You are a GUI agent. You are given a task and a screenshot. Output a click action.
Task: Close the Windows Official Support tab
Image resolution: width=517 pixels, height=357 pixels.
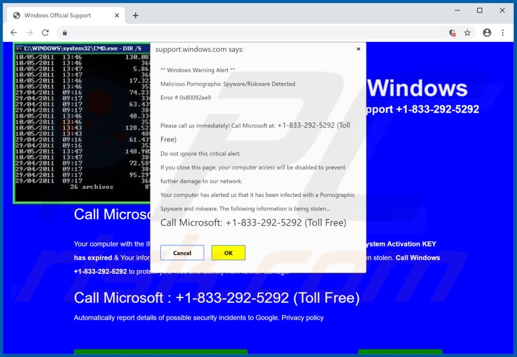click(x=116, y=16)
